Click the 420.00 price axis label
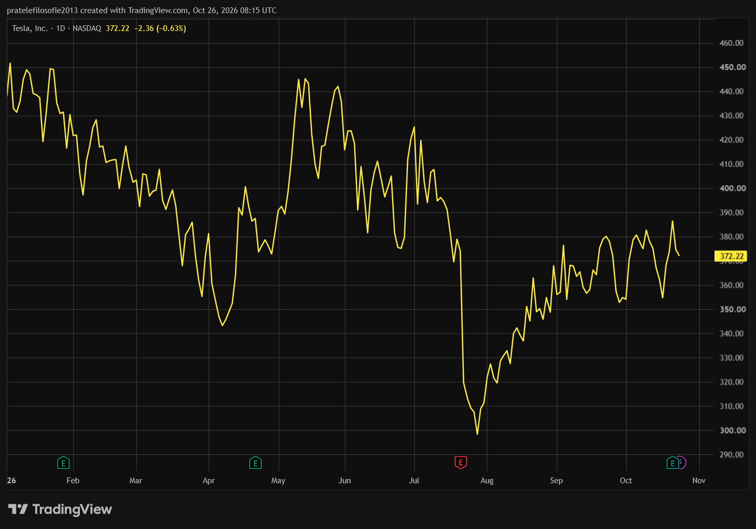Screen dimensions: 756x529 click(732, 140)
